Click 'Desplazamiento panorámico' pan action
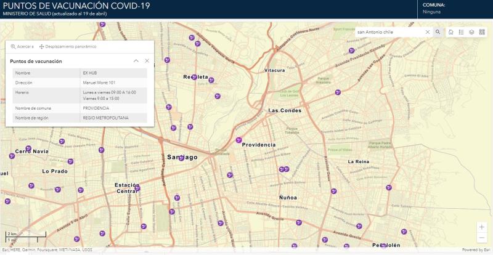The height and width of the screenshot is (255, 493). coord(68,46)
